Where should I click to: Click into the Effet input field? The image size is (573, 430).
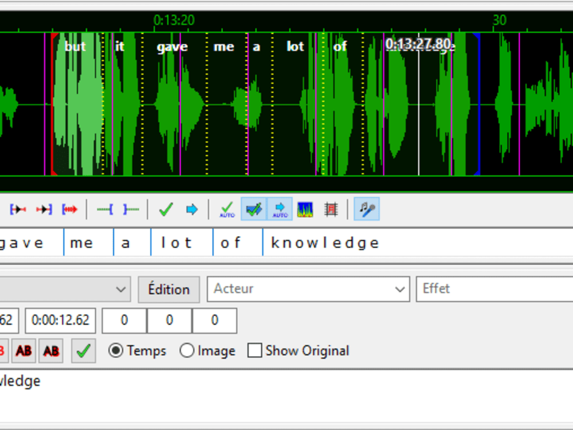[x=494, y=289]
